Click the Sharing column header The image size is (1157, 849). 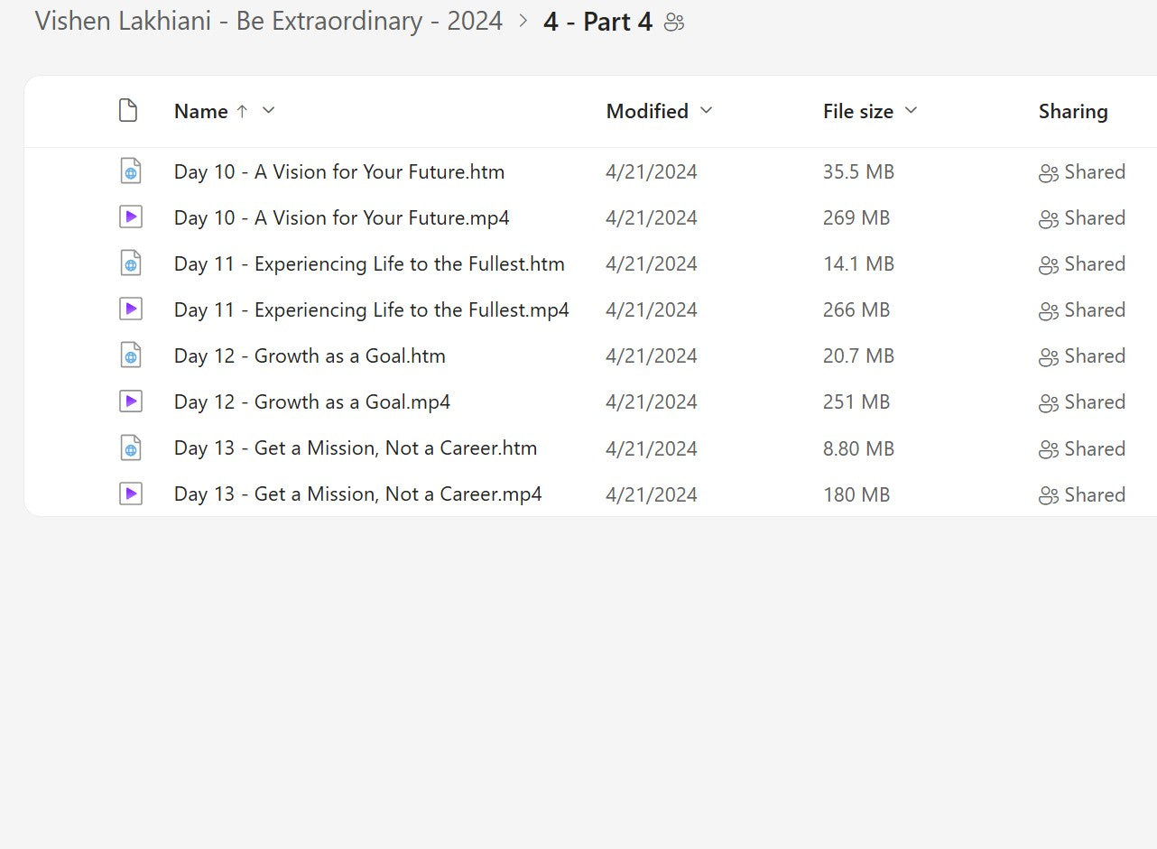[x=1073, y=111]
